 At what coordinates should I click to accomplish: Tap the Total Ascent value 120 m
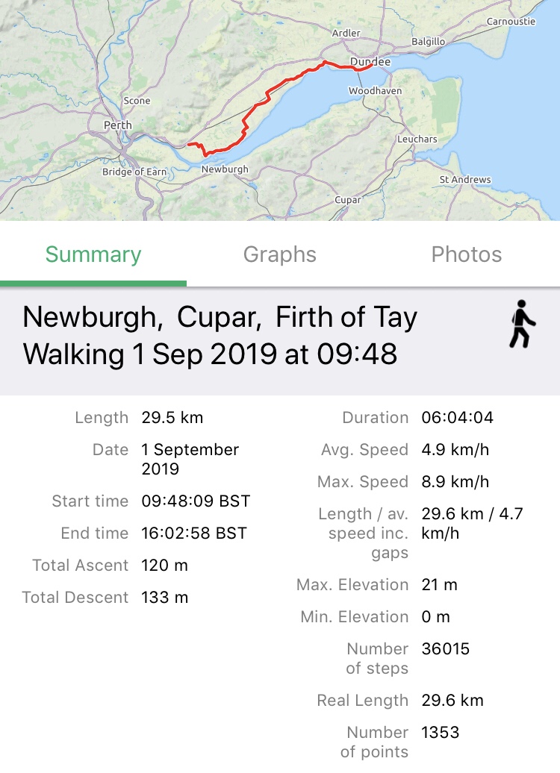165,566
